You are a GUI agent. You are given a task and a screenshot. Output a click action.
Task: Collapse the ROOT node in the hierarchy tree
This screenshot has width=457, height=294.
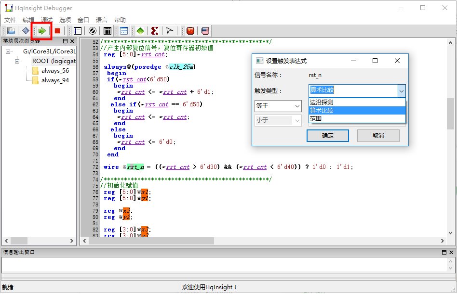(18, 61)
